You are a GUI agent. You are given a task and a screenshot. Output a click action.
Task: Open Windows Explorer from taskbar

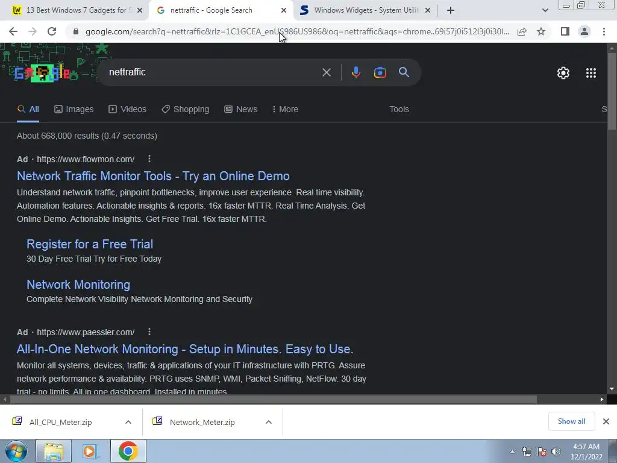tap(54, 451)
